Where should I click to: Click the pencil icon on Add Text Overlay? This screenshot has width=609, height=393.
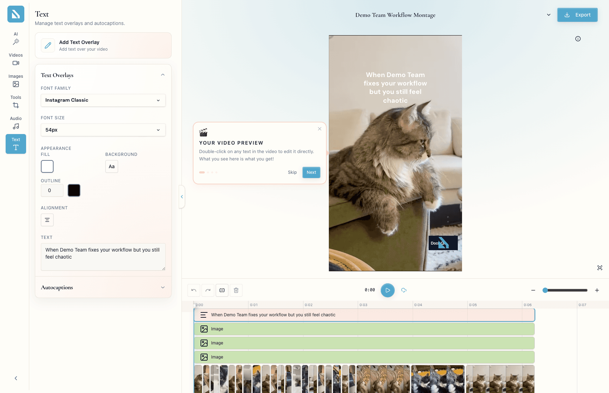tap(48, 45)
